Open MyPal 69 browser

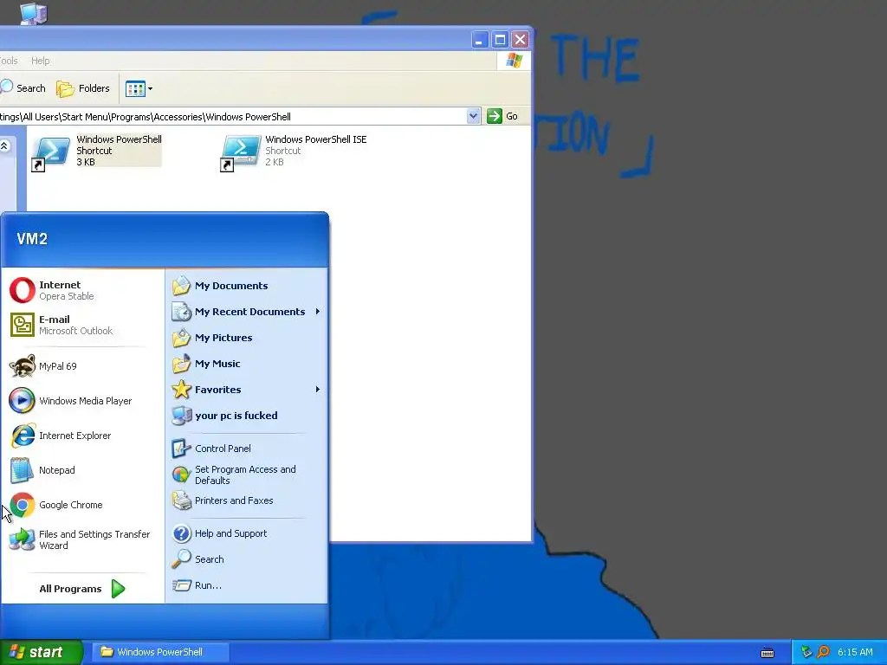coord(82,366)
